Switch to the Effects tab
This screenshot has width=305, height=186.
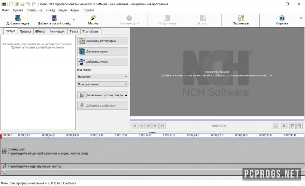point(40,31)
